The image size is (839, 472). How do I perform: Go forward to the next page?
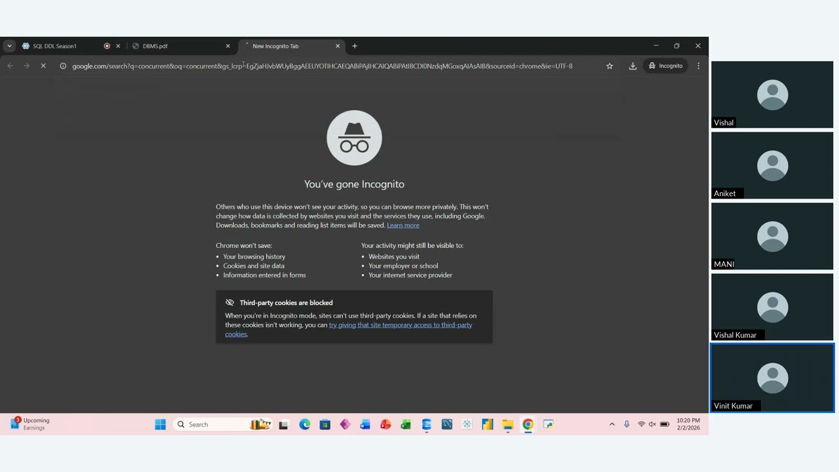click(x=26, y=66)
